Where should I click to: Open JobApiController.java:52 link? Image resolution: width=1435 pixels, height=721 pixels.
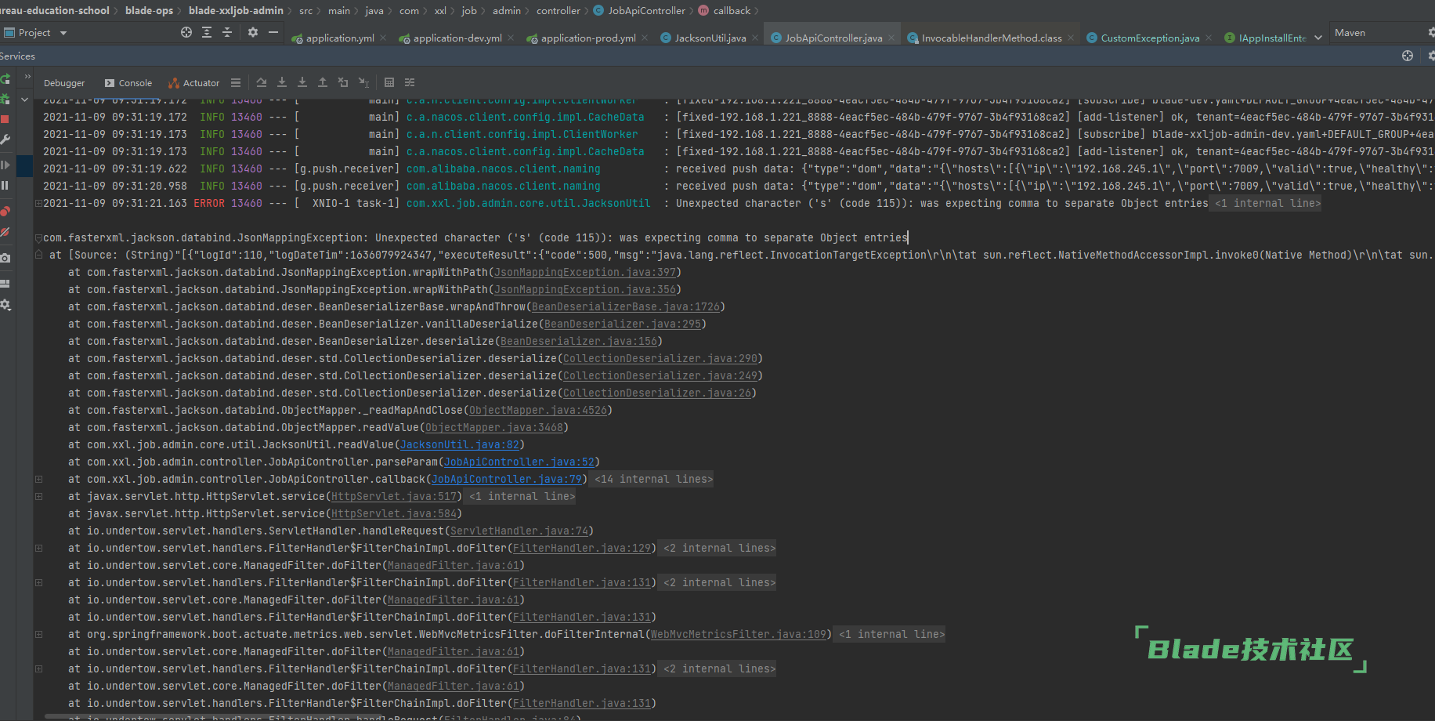pos(519,462)
